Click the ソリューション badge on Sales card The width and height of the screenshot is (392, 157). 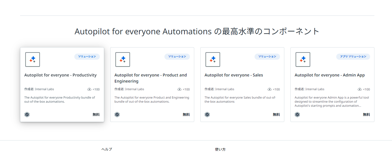267,56
